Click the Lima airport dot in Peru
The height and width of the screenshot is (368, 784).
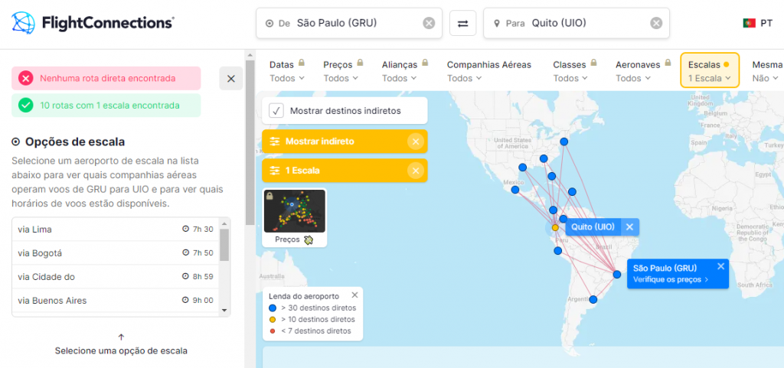coord(558,251)
